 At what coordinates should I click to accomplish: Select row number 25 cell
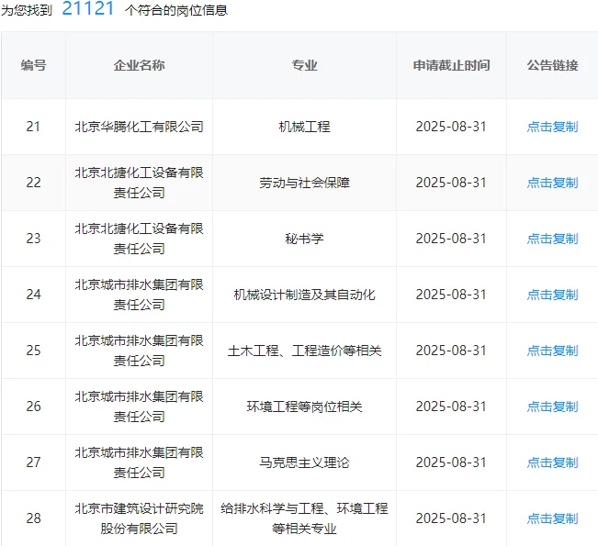[34, 351]
